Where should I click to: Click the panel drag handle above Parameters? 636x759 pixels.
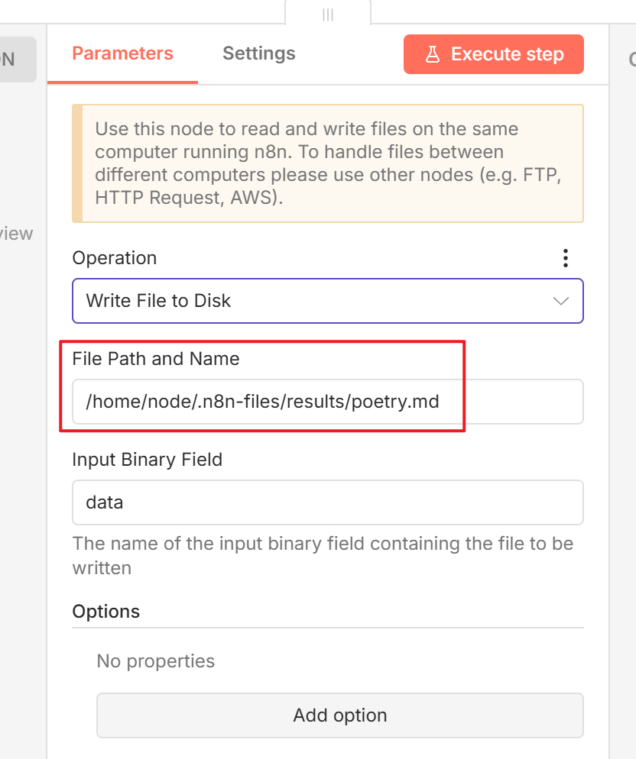tap(328, 14)
